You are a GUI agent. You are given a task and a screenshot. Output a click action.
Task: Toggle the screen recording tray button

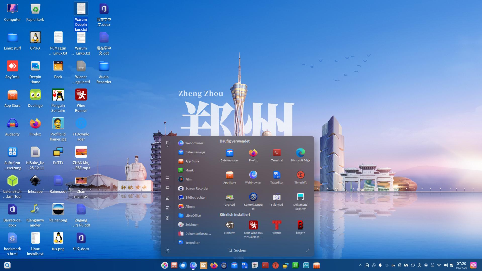click(x=426, y=265)
